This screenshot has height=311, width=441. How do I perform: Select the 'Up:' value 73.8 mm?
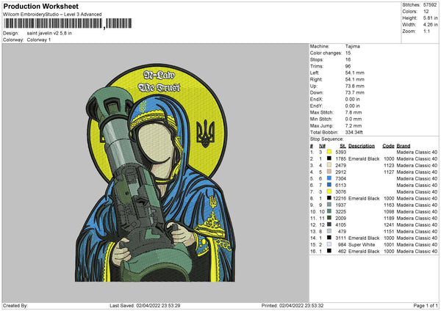tap(355, 86)
